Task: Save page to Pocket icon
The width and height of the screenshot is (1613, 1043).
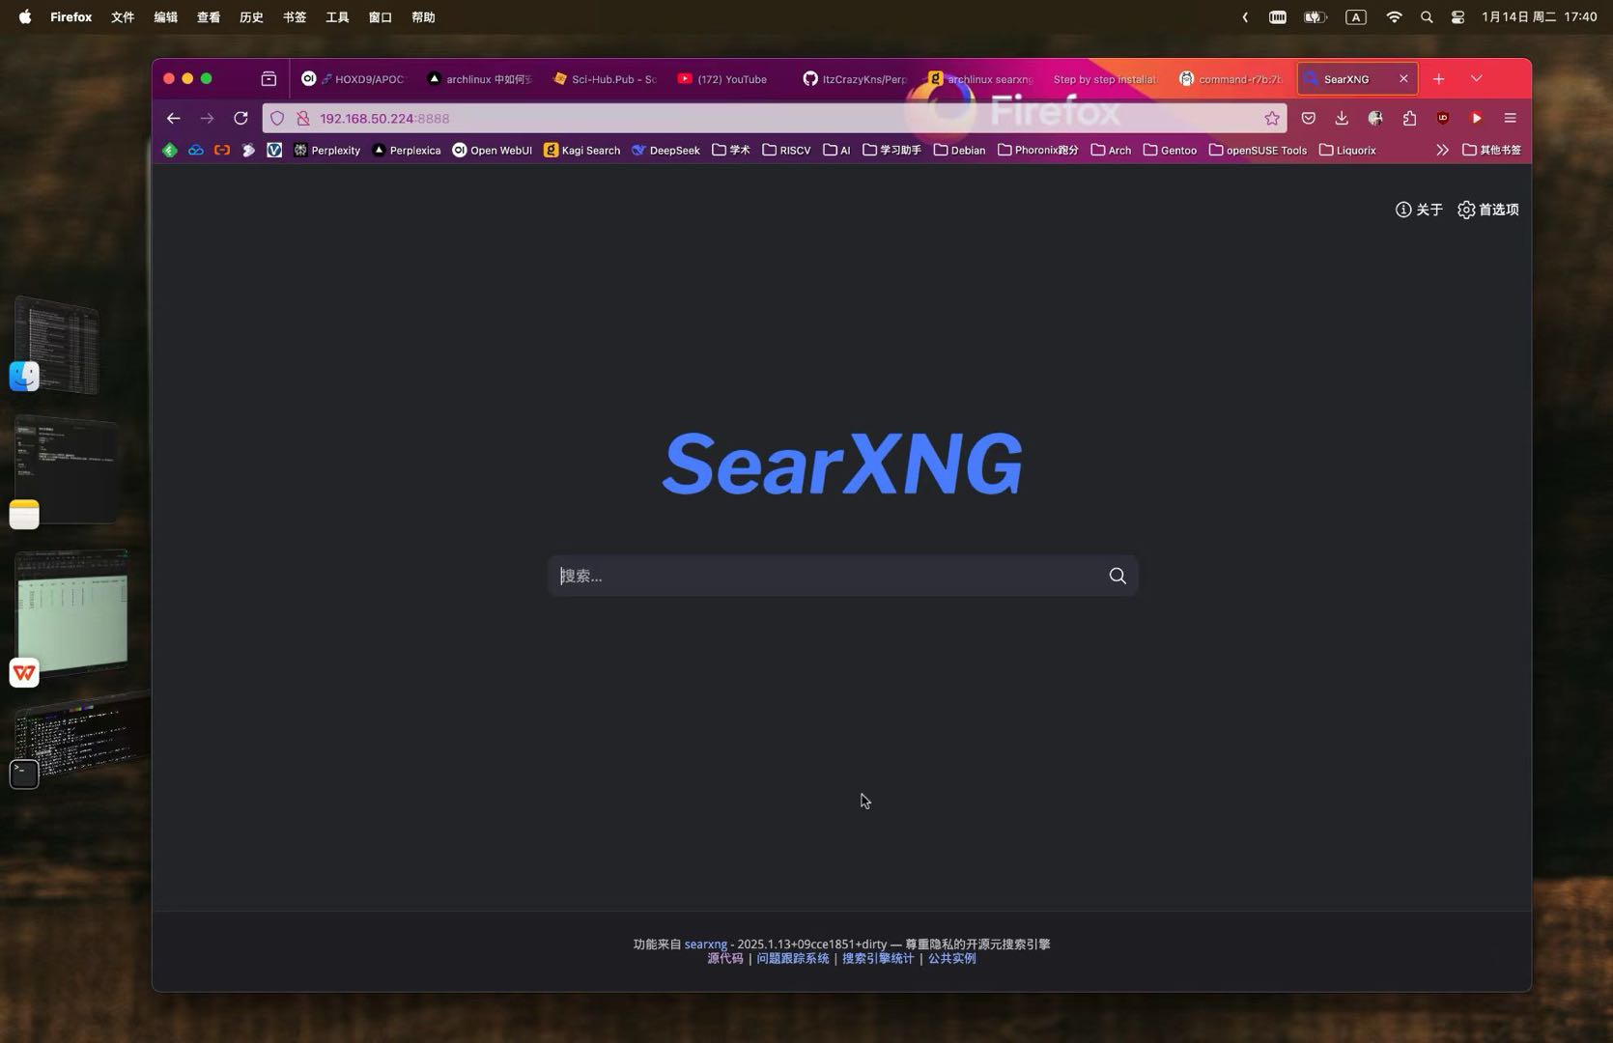Action: click(x=1308, y=118)
